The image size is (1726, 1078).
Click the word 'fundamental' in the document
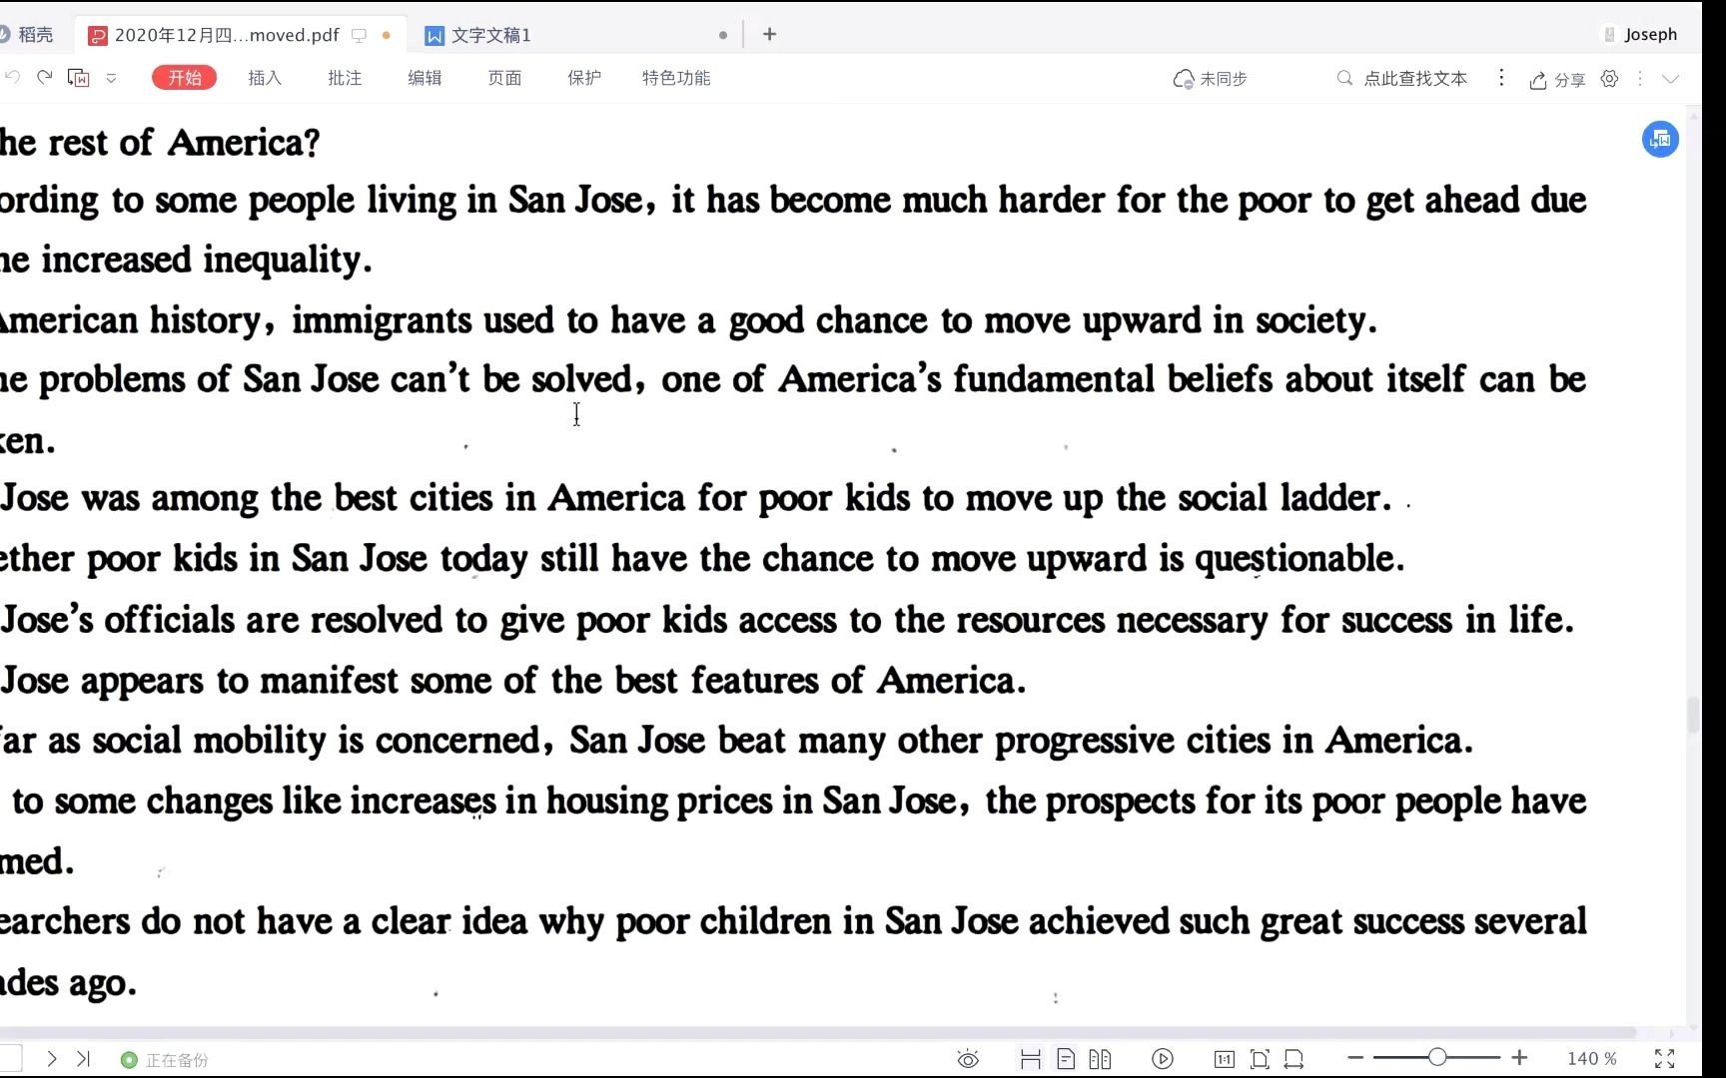(1054, 379)
